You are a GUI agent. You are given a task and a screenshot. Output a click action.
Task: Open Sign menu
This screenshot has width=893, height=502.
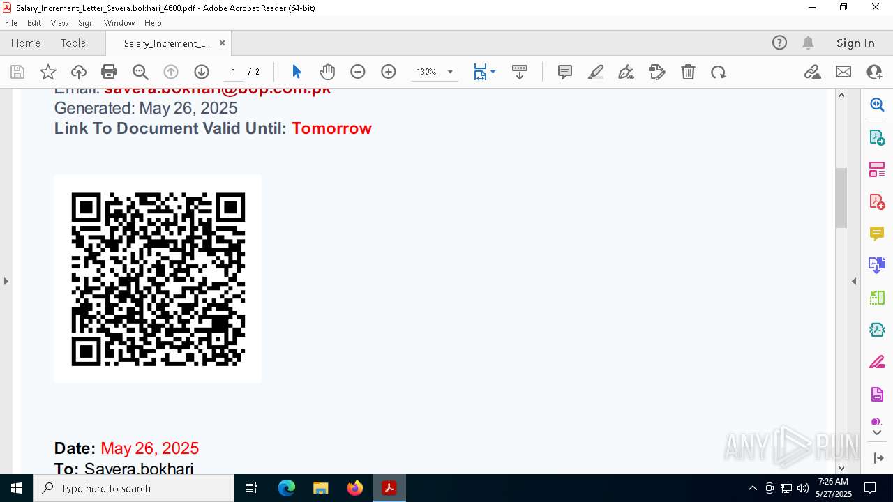pos(86,22)
